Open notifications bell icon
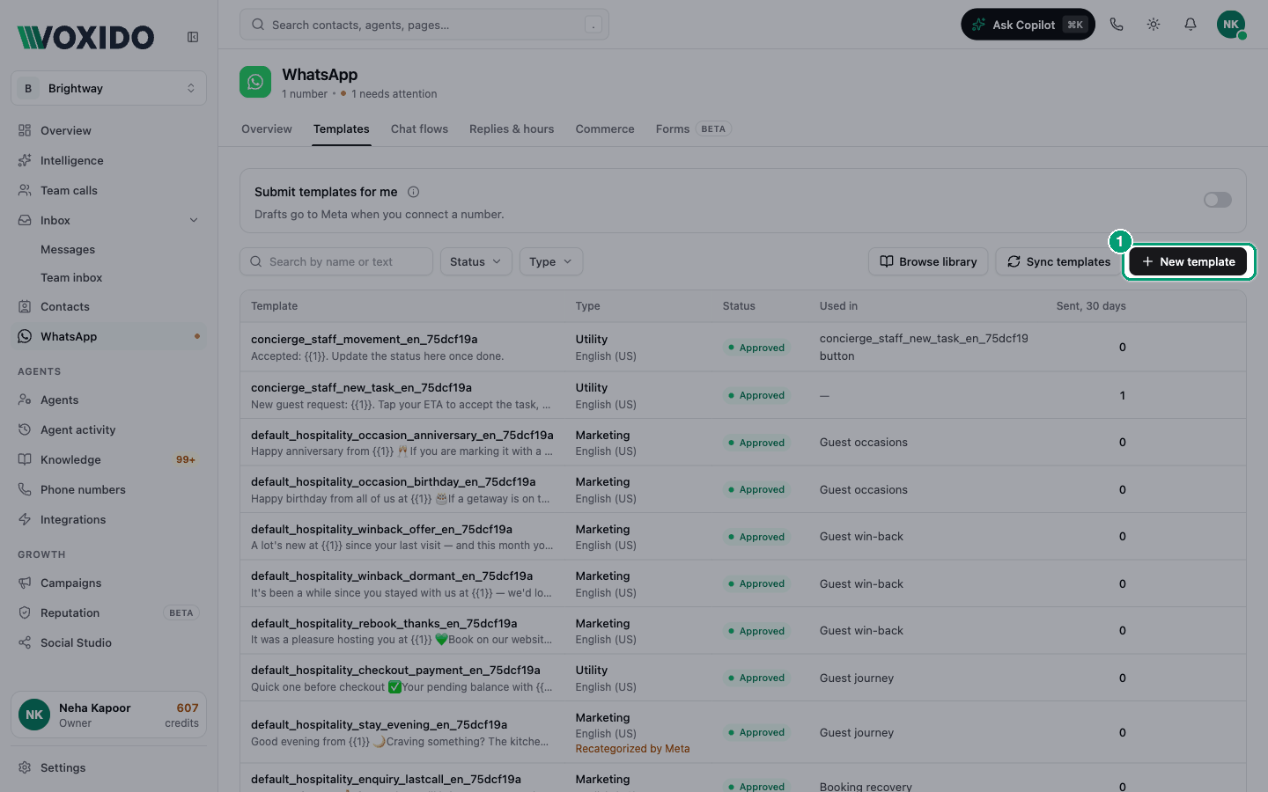This screenshot has height=792, width=1268. (1191, 25)
